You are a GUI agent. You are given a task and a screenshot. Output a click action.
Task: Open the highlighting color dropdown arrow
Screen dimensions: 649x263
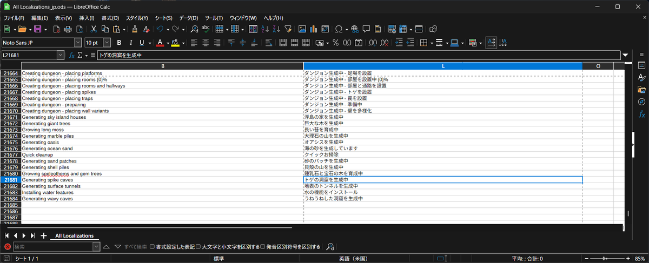[x=183, y=43]
